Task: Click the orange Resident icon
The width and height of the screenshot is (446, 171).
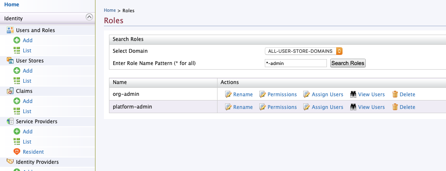Action: [x=17, y=152]
